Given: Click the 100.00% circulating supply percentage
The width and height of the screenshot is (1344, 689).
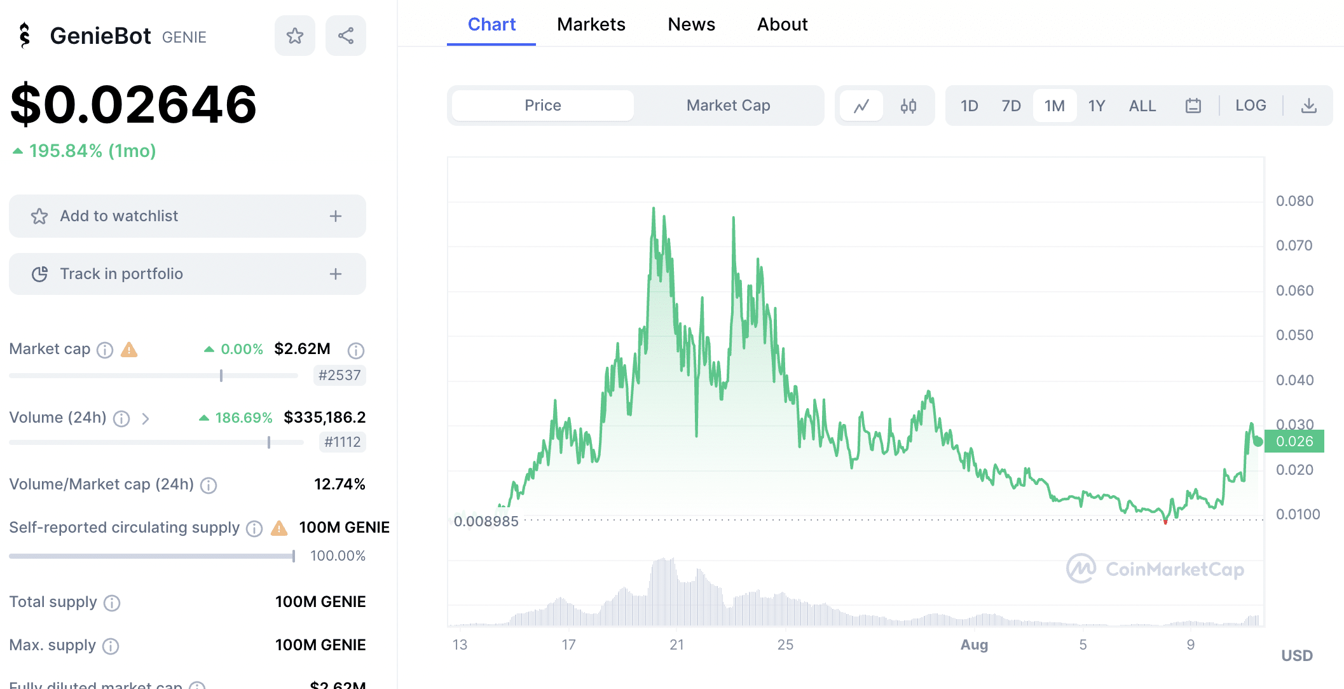Looking at the screenshot, I should [x=338, y=556].
